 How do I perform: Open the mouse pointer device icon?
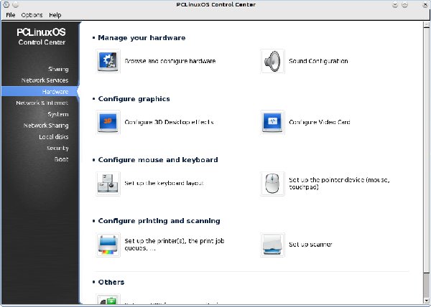272,183
